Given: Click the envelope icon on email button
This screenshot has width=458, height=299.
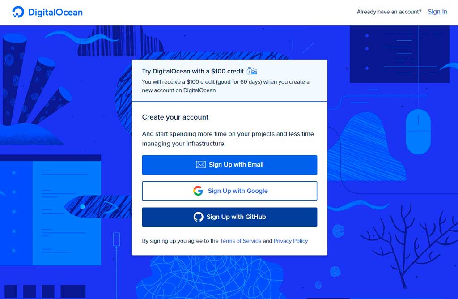Looking at the screenshot, I should (201, 165).
